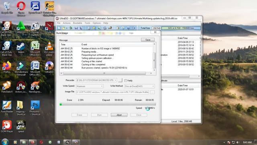Click the Save button above the message log
The height and width of the screenshot is (145, 257).
(148, 40)
